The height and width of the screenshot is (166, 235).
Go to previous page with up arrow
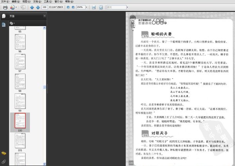[32, 7]
